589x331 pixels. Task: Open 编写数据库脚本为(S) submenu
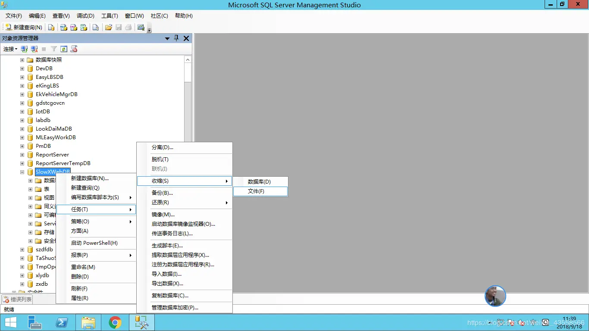point(96,197)
